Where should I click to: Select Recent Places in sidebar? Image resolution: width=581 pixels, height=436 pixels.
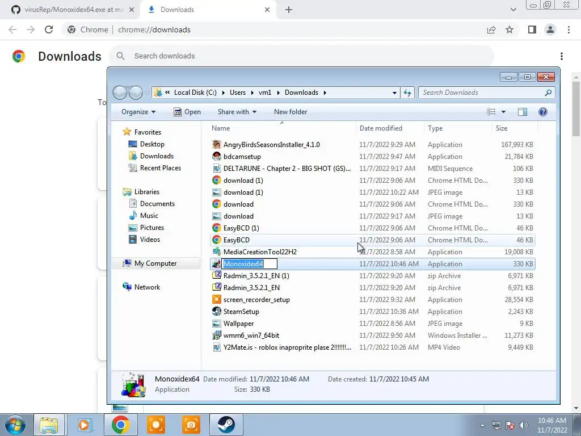pyautogui.click(x=161, y=168)
